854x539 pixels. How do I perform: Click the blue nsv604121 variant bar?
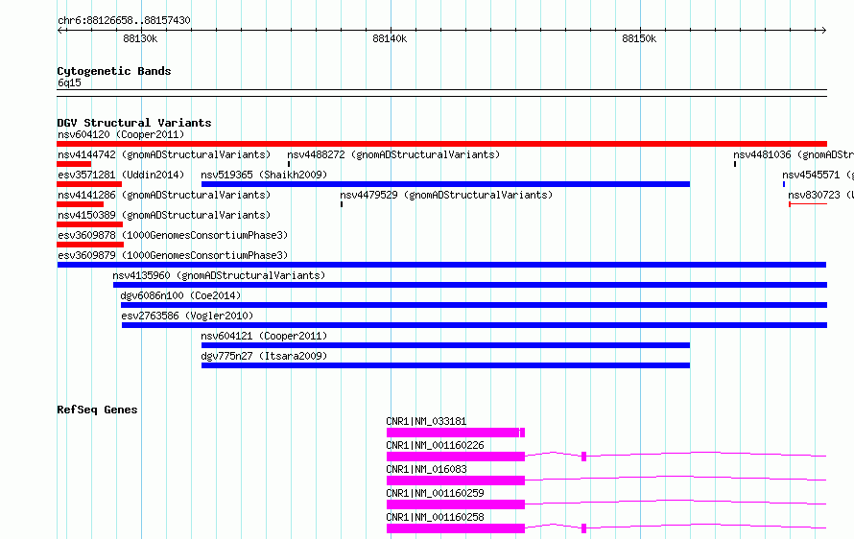[445, 345]
